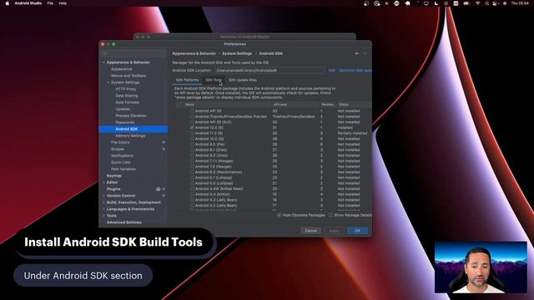The image size is (534, 300).
Task: Click the Plugins update badge icon
Action: pyautogui.click(x=158, y=189)
